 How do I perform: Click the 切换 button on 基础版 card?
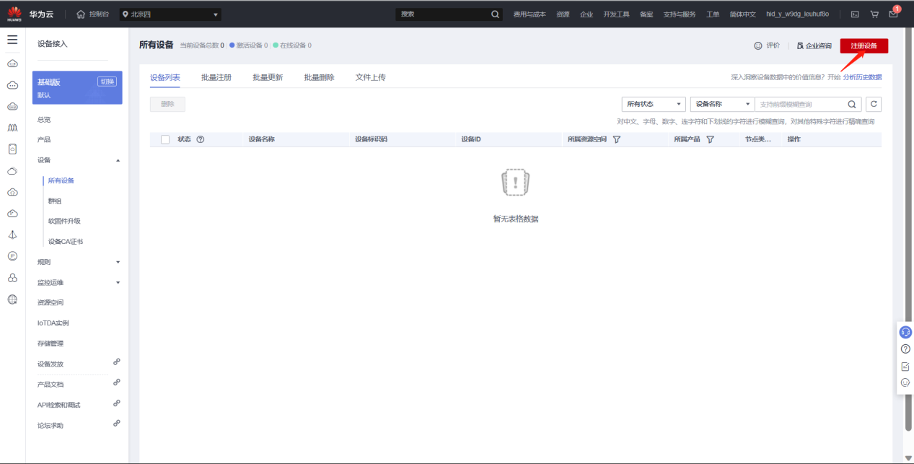click(107, 82)
